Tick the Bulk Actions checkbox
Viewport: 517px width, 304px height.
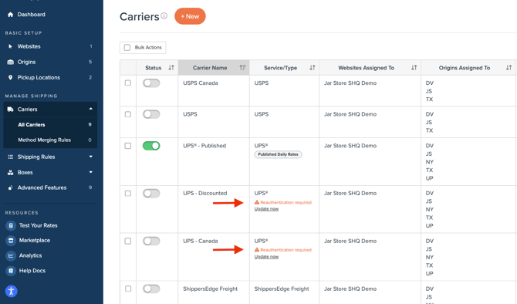(x=127, y=48)
